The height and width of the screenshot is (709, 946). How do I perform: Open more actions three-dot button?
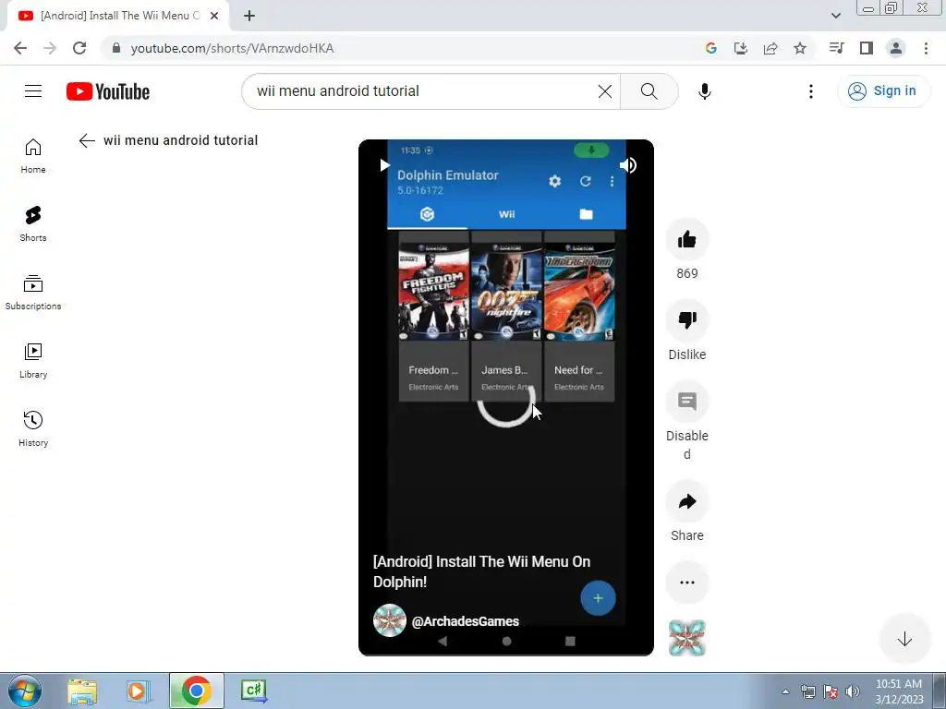[x=687, y=583]
